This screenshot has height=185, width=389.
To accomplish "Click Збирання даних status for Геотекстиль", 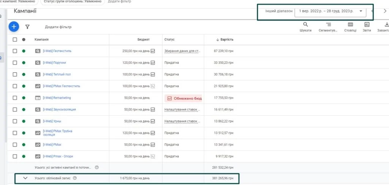I will coord(182,51).
